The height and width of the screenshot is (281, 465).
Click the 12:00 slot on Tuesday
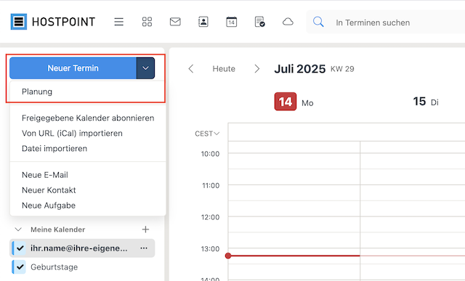(413, 224)
